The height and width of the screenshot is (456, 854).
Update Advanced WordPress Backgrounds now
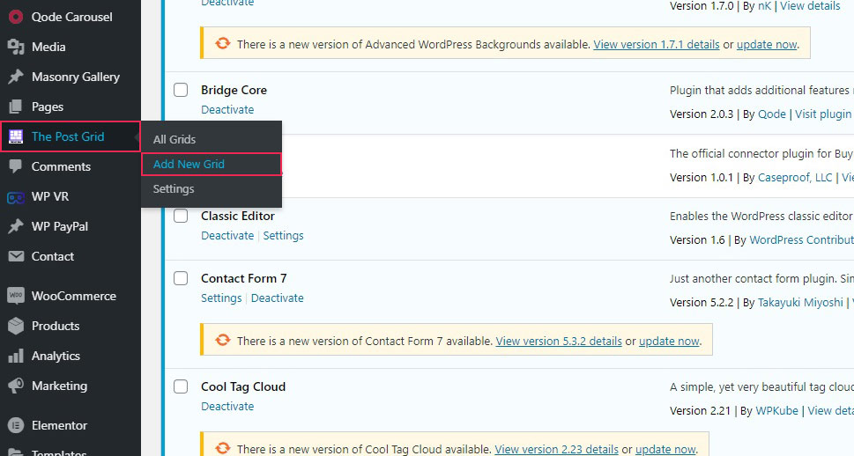(767, 45)
